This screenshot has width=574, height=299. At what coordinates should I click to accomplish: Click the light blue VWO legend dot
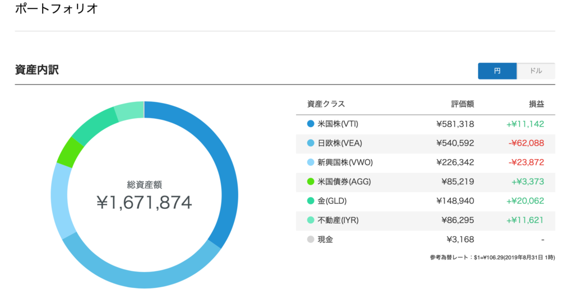point(311,162)
